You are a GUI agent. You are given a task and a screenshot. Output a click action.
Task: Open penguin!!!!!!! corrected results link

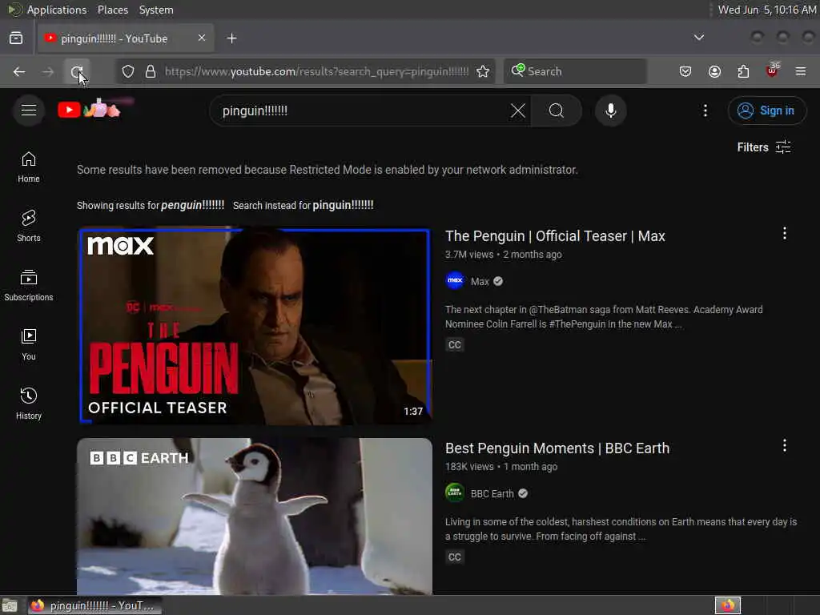point(192,205)
